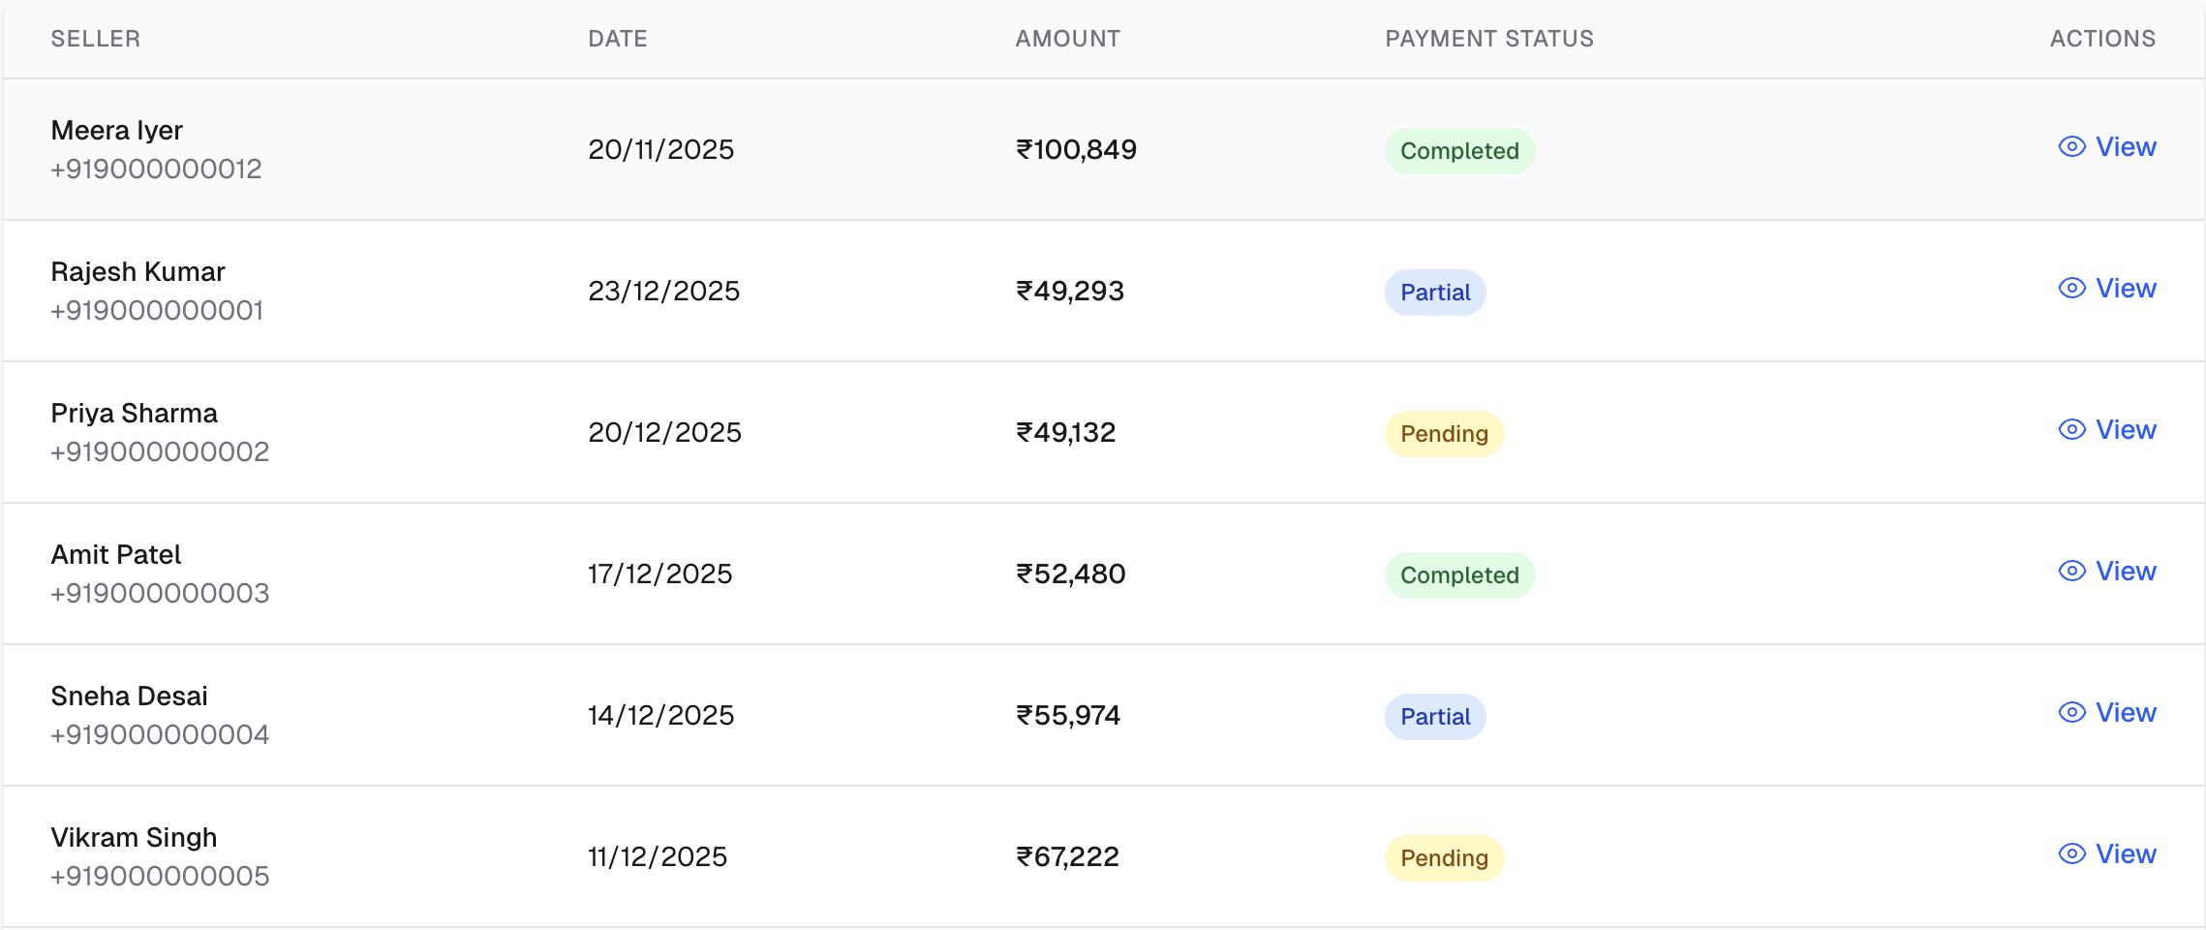Select seller name Priya Sharma
The image size is (2206, 930).
coord(134,413)
